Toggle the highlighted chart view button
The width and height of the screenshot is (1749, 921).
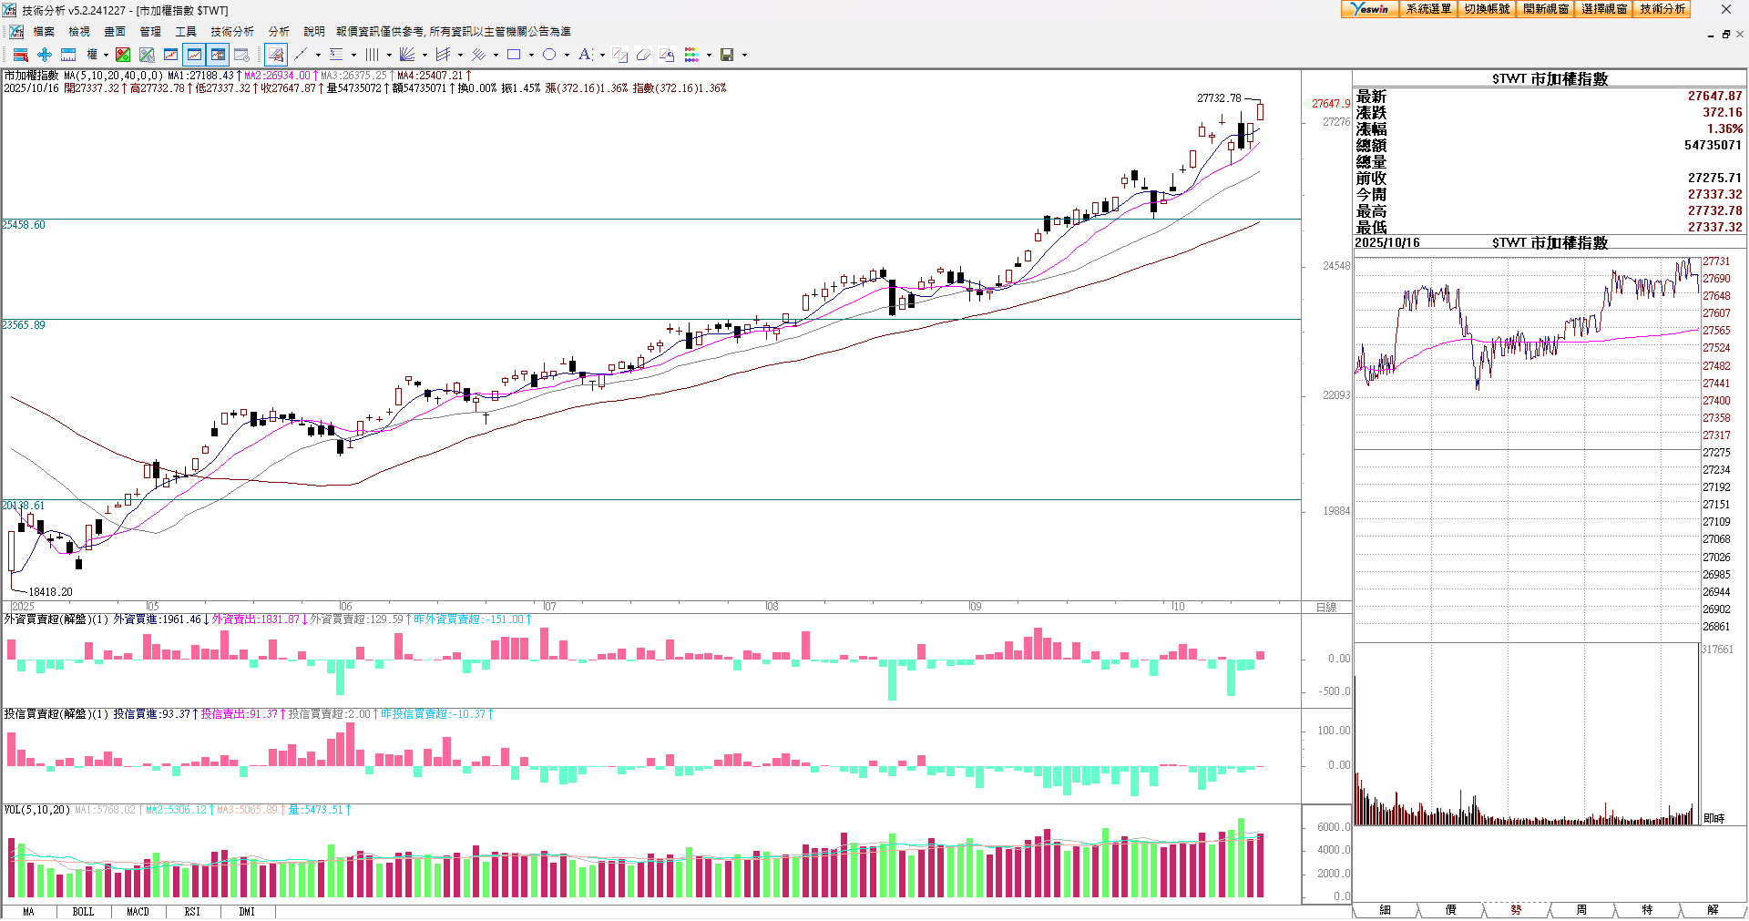click(194, 55)
